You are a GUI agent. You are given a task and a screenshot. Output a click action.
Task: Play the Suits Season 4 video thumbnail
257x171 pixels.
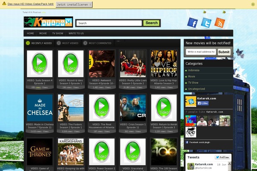tap(40, 64)
